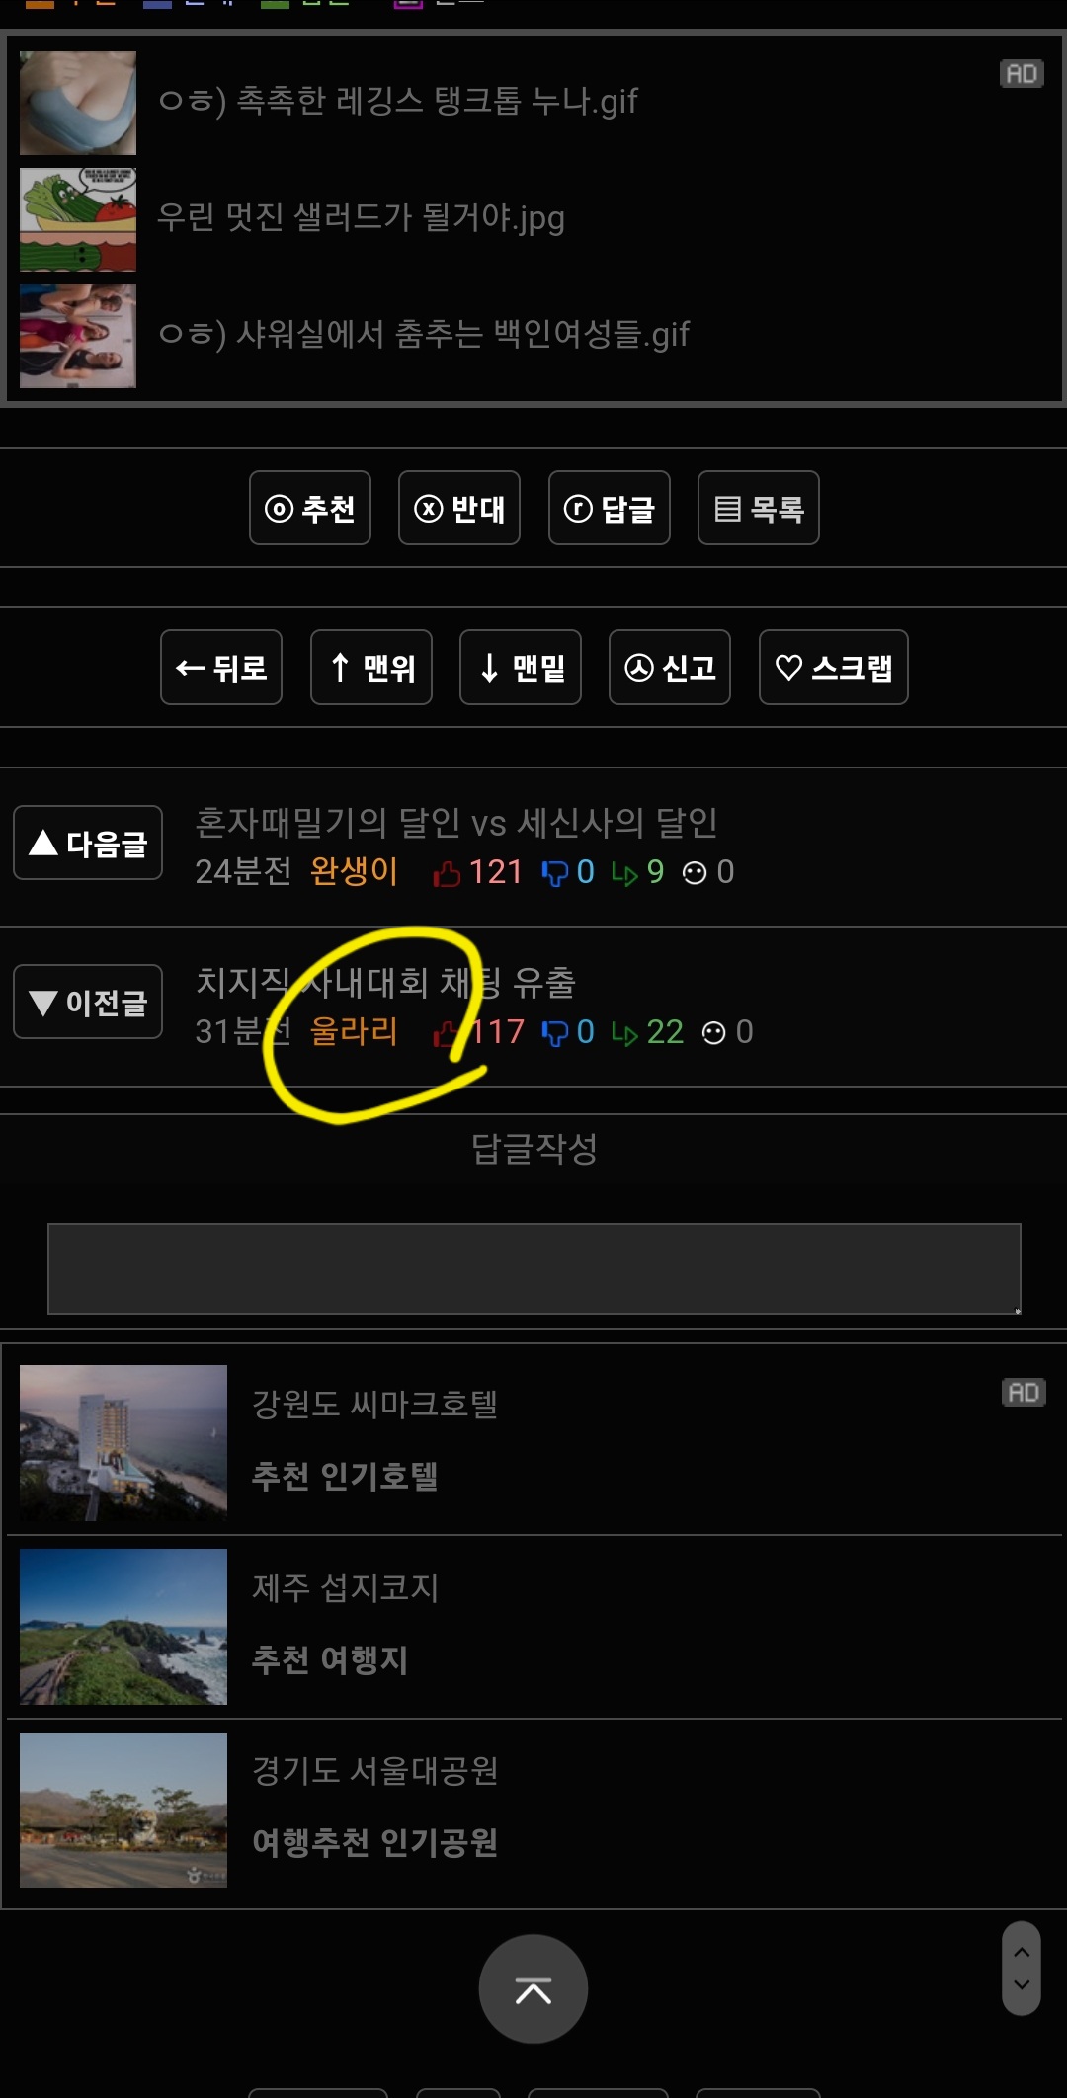Tap the 뒤로 back arrow button

[221, 668]
